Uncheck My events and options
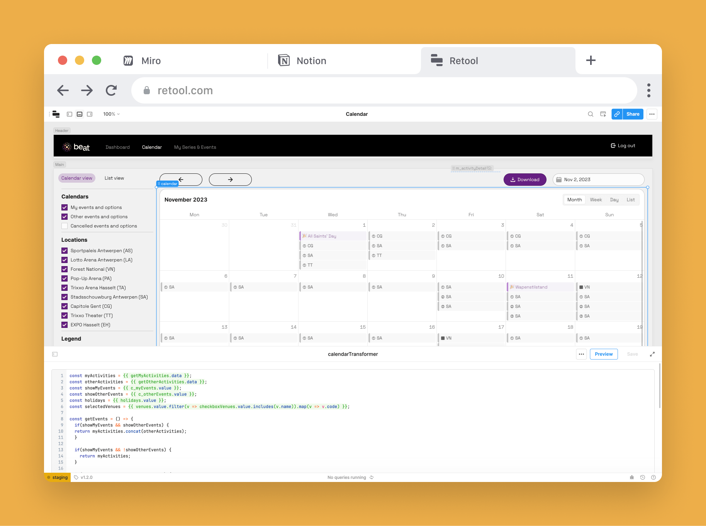Screen dimensions: 706x526 coord(64,207)
